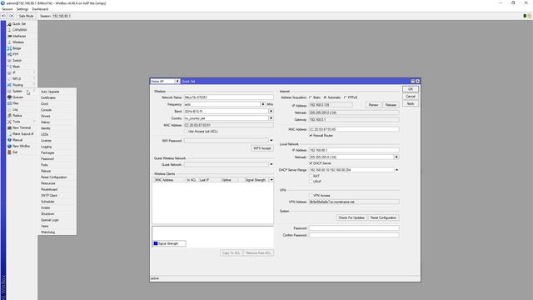Toggle the Firewall Router checkbox
The width and height of the screenshot is (533, 300).
[x=311, y=136]
